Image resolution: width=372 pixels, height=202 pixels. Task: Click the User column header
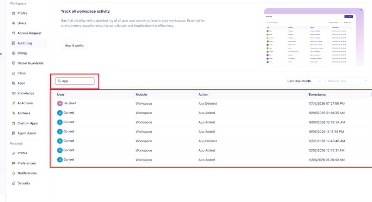coord(61,95)
